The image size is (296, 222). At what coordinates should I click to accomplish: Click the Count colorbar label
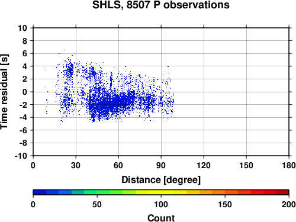[161, 218]
